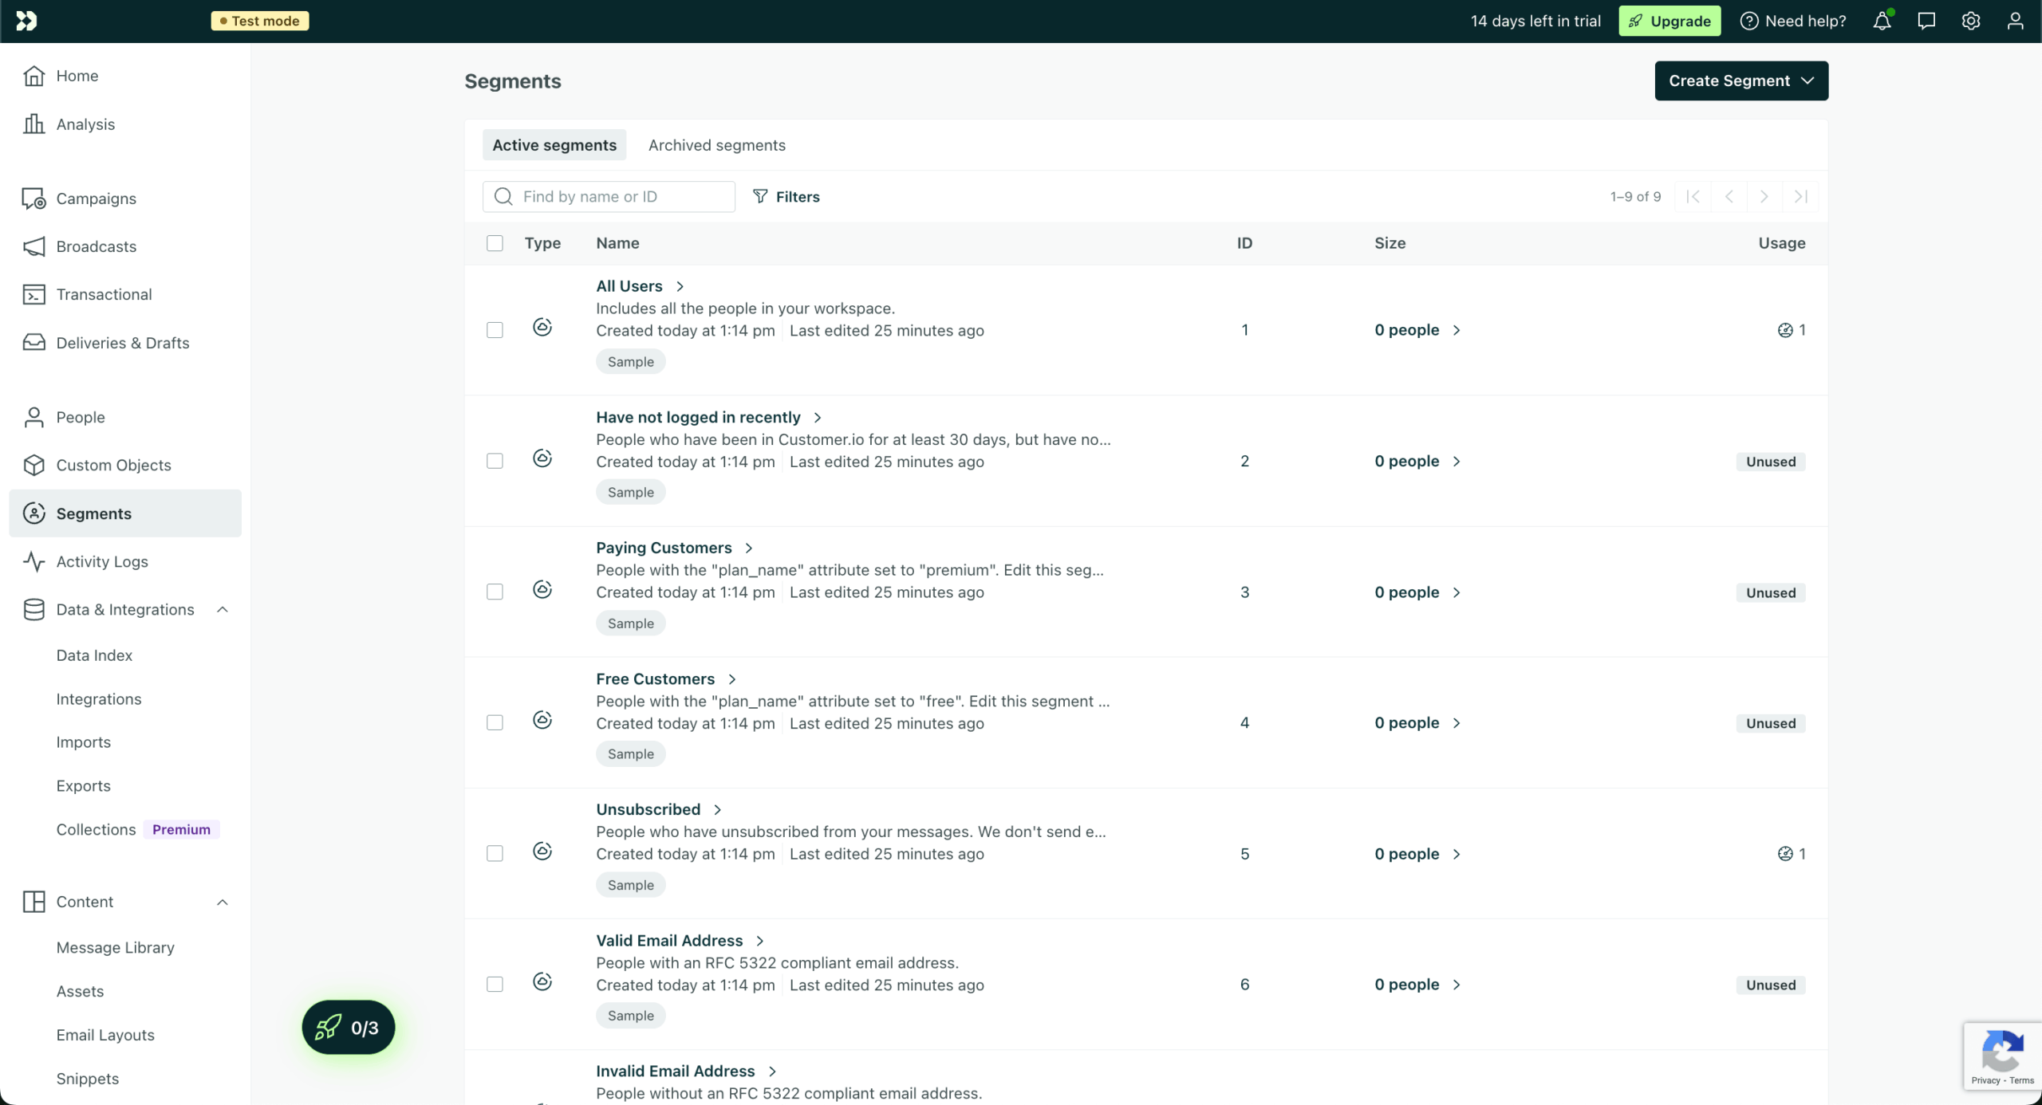Expand 0 people for Unsubscribed
This screenshot has width=2042, height=1105.
coord(1417,854)
